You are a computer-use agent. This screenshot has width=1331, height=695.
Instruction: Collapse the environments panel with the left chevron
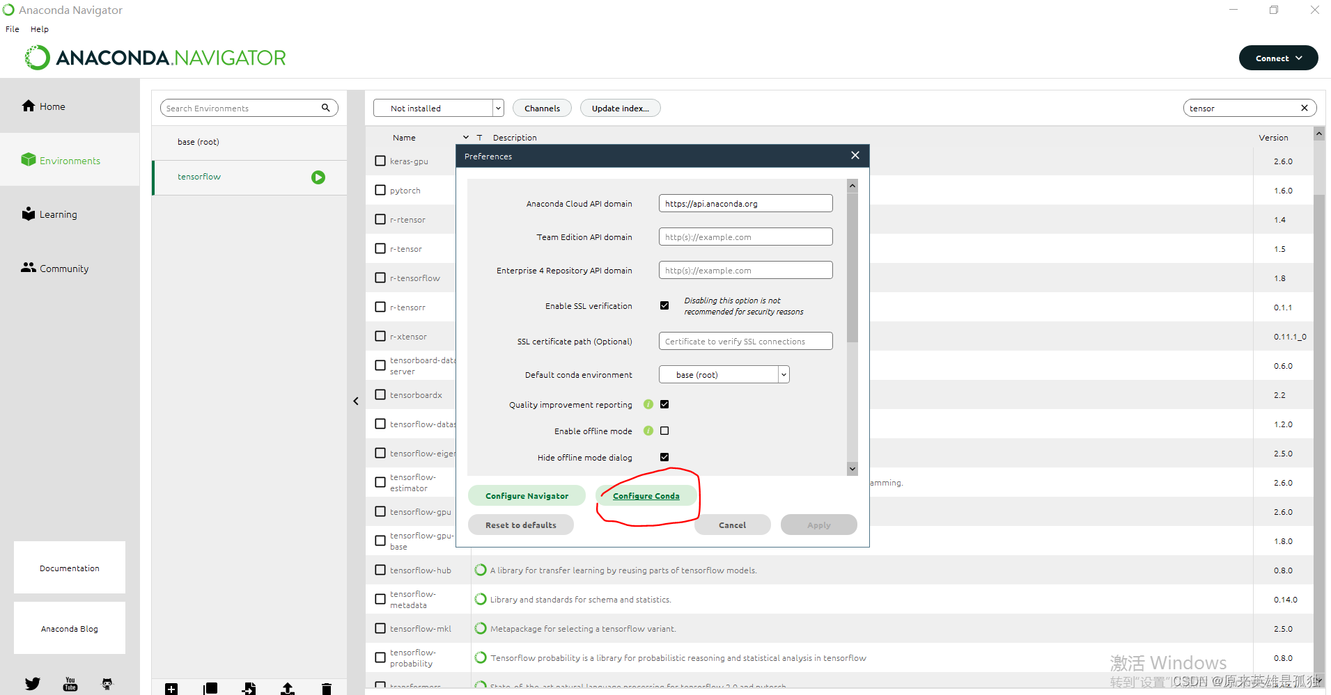356,401
